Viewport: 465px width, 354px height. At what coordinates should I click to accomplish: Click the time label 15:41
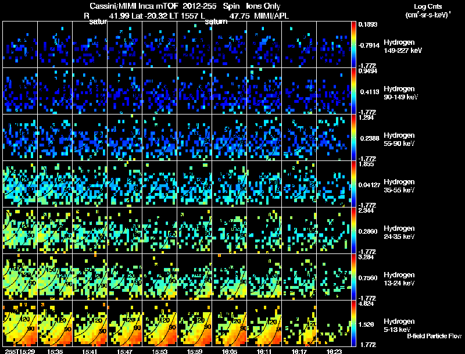[x=90, y=351]
